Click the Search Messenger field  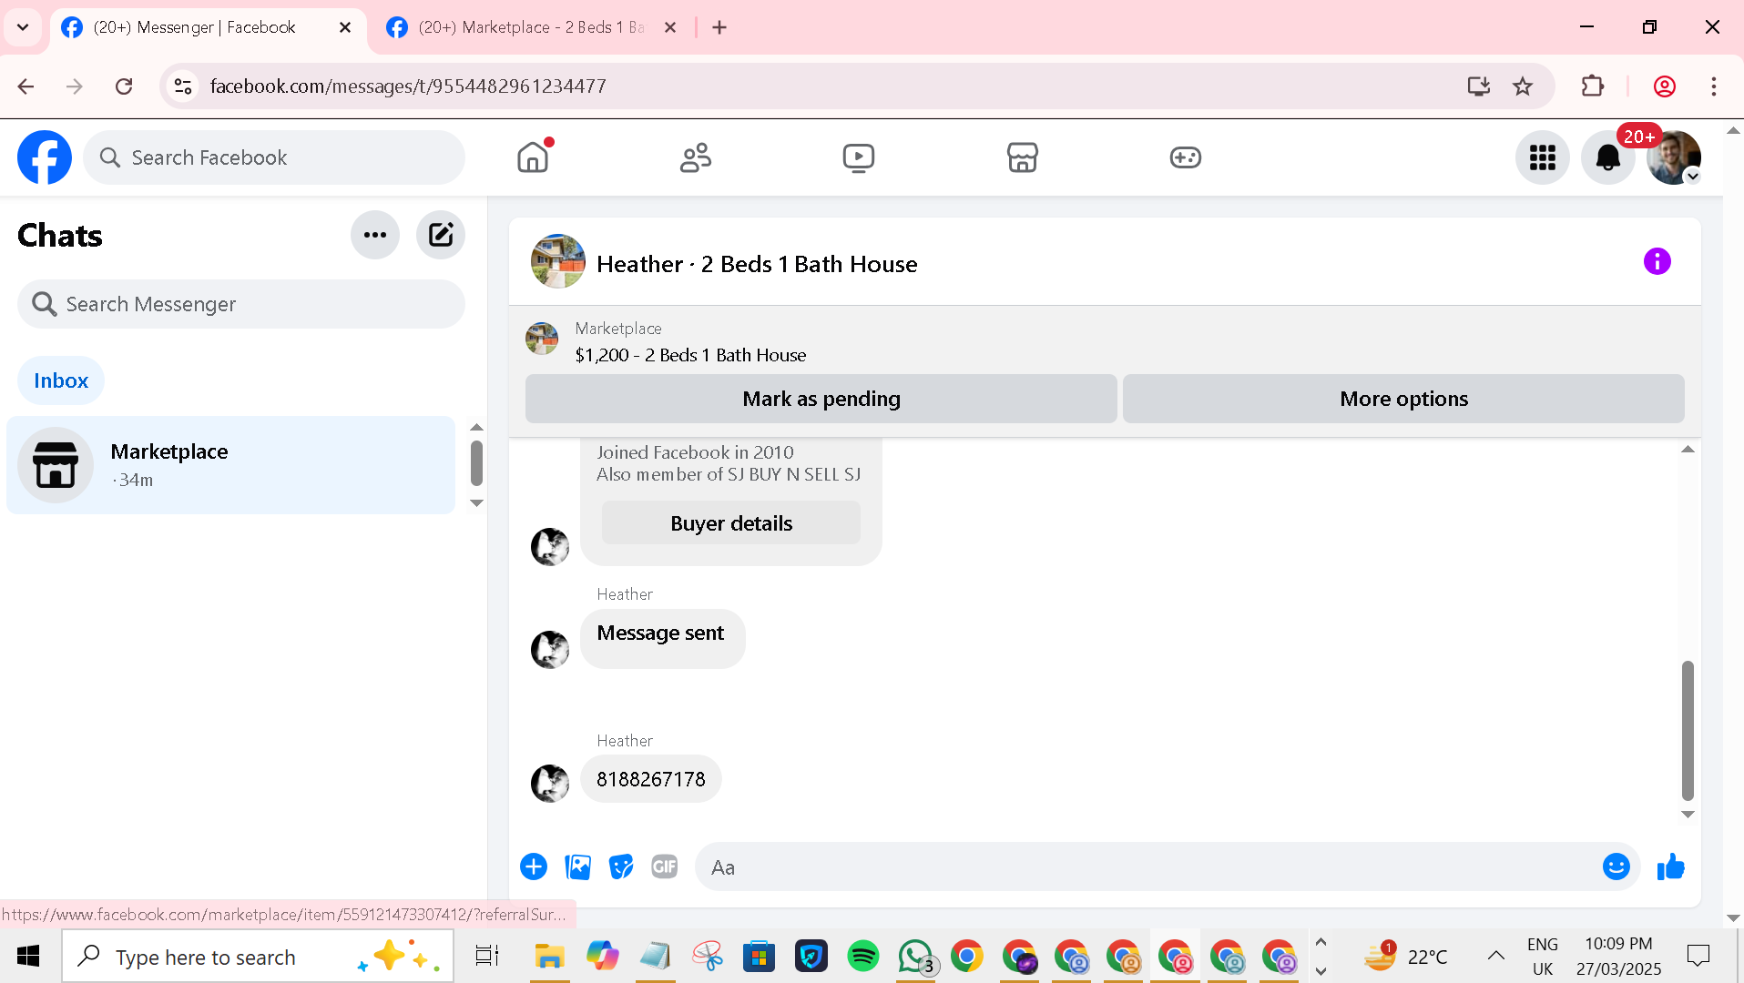(x=241, y=304)
